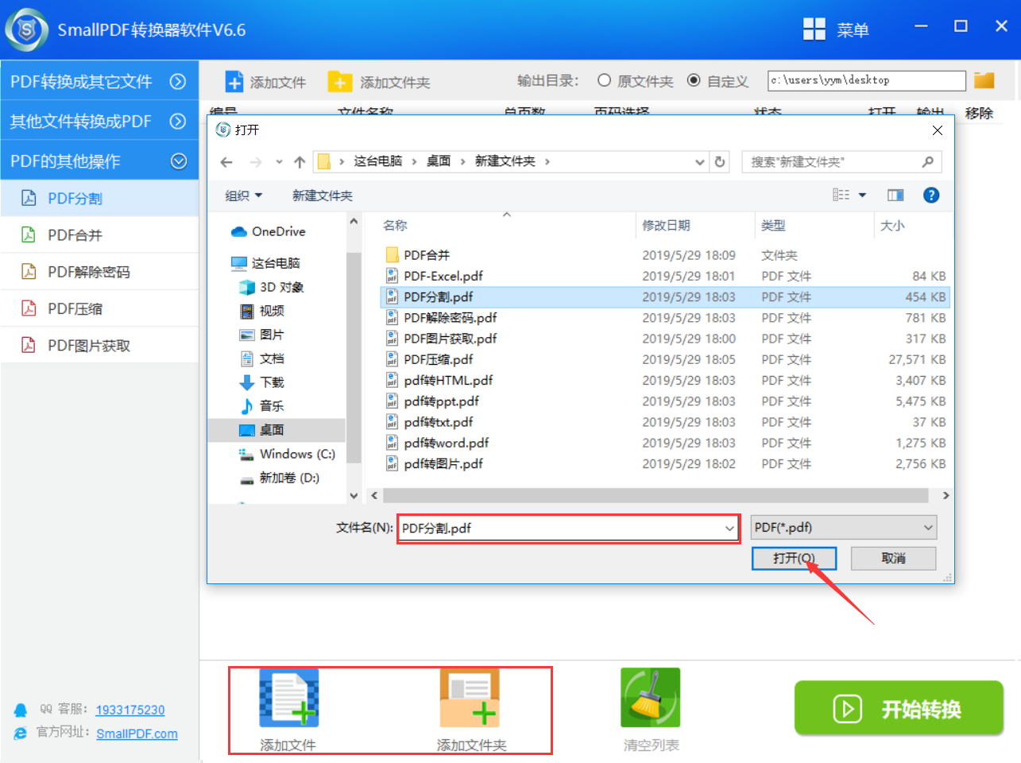Click the 清空列表 broom icon
This screenshot has height=763, width=1021.
point(651,698)
